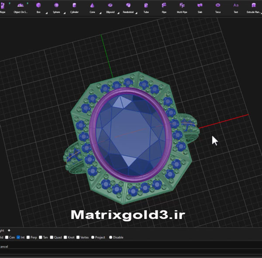Select the Ellipsoid tool

(x=110, y=7)
